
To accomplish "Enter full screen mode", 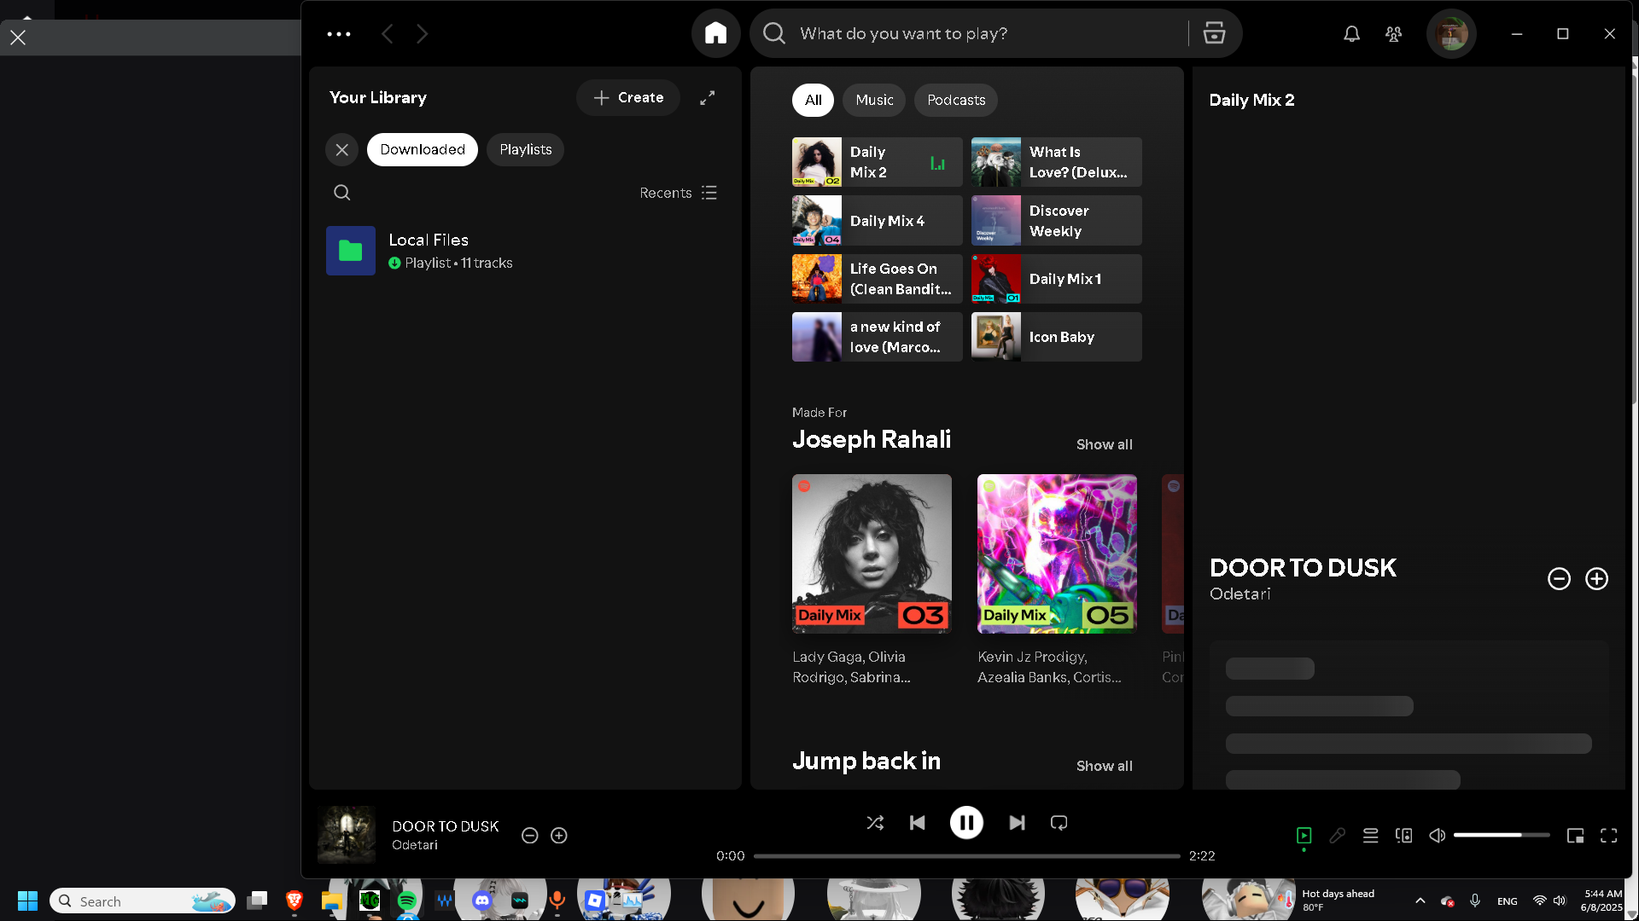I will [x=1608, y=836].
